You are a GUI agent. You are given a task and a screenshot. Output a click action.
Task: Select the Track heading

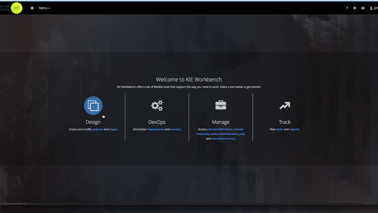tap(285, 122)
